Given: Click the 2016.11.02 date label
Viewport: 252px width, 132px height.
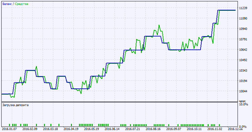Looking at the screenshot, I should pyautogui.click(x=215, y=129).
